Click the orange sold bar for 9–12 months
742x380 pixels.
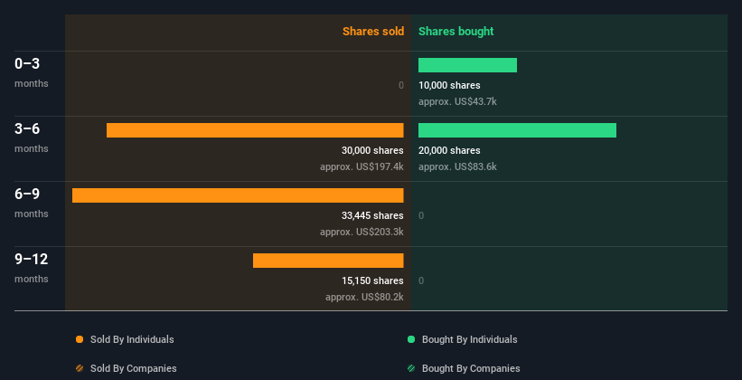point(328,261)
